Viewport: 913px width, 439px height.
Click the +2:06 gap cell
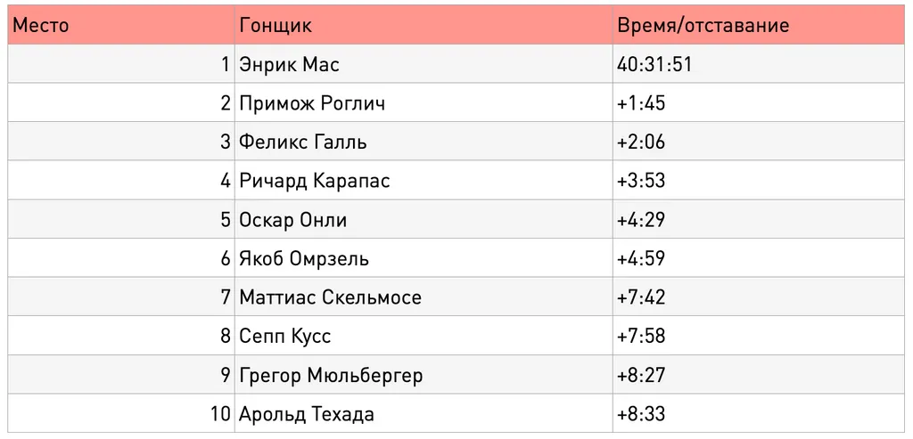[759, 142]
